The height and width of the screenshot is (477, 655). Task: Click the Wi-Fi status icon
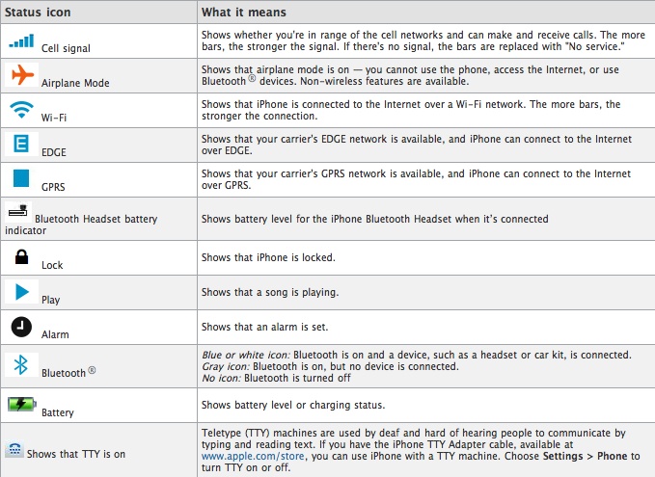[20, 110]
